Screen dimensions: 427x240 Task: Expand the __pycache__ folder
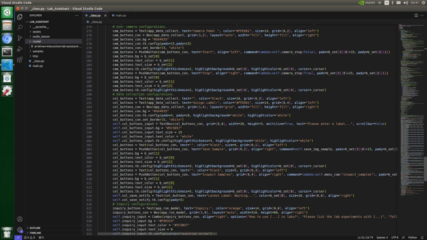click(40, 26)
